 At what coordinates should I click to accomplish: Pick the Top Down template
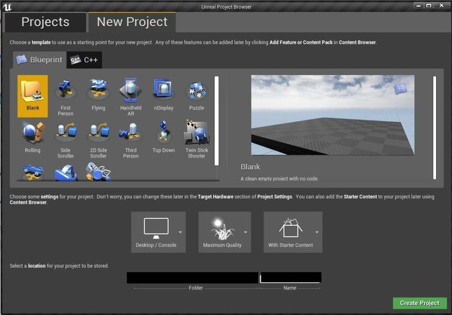(164, 139)
